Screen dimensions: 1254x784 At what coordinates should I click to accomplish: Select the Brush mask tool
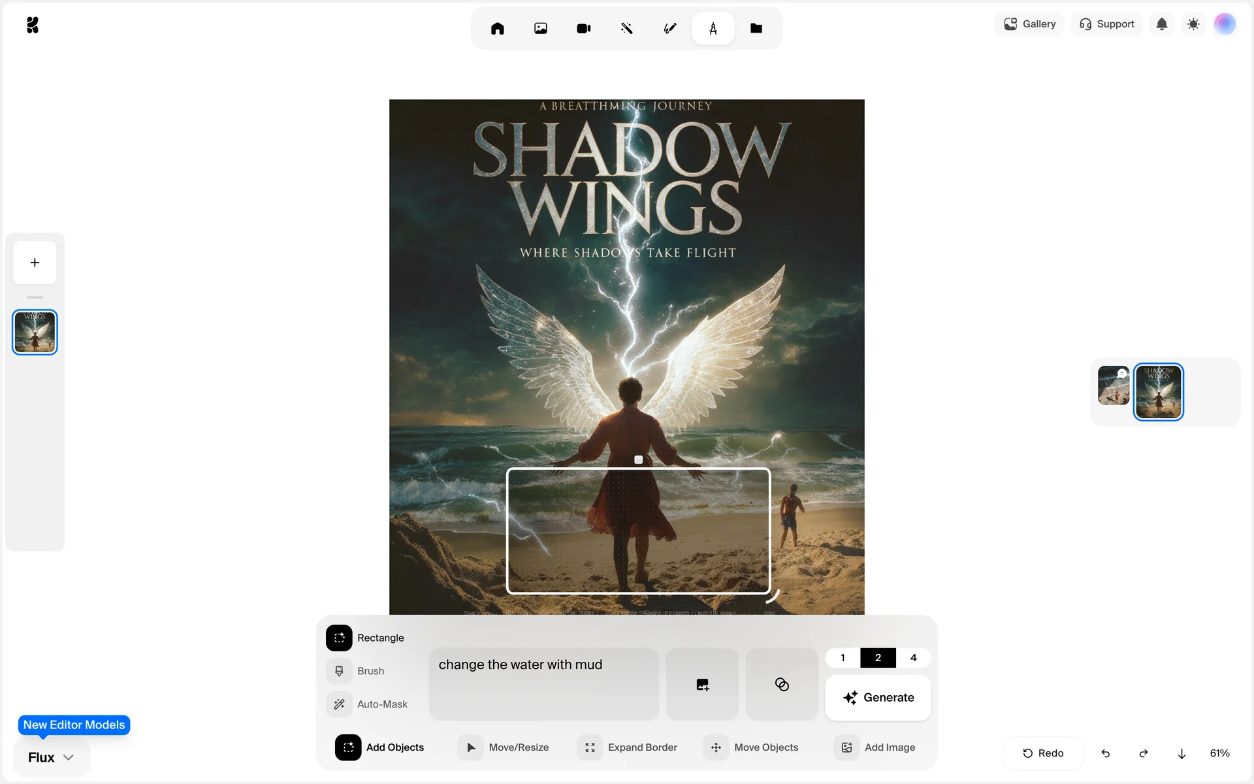[358, 671]
